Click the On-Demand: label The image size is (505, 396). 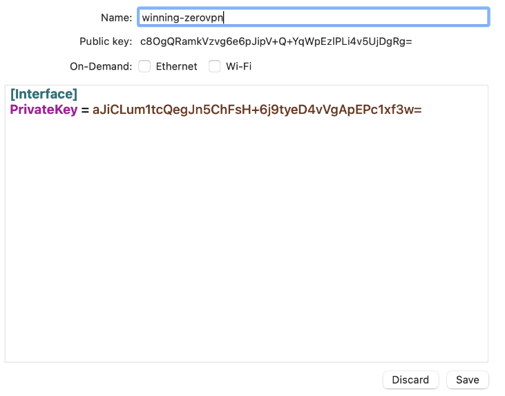point(101,66)
